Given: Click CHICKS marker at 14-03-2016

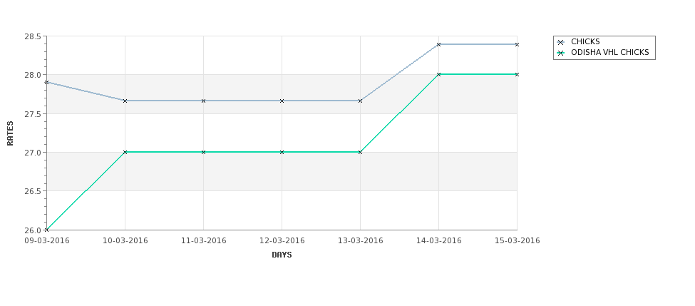Looking at the screenshot, I should [439, 44].
